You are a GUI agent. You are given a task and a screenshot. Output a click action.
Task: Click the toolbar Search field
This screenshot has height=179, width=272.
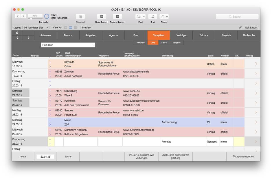click(237, 16)
